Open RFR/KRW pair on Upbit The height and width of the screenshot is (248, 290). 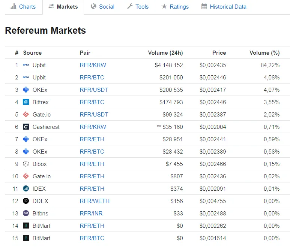tap(93, 65)
